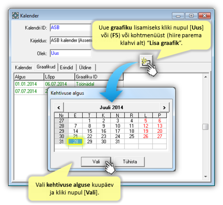Go to next month in date picker

coord(164,107)
